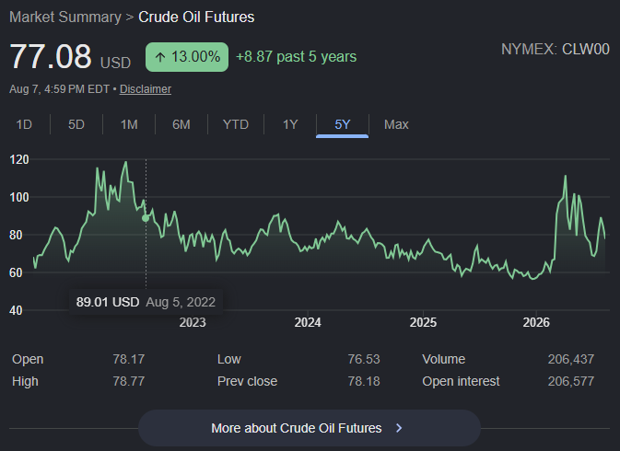Click the Prev close value 78.18
This screenshot has height=451, width=620.
point(364,381)
